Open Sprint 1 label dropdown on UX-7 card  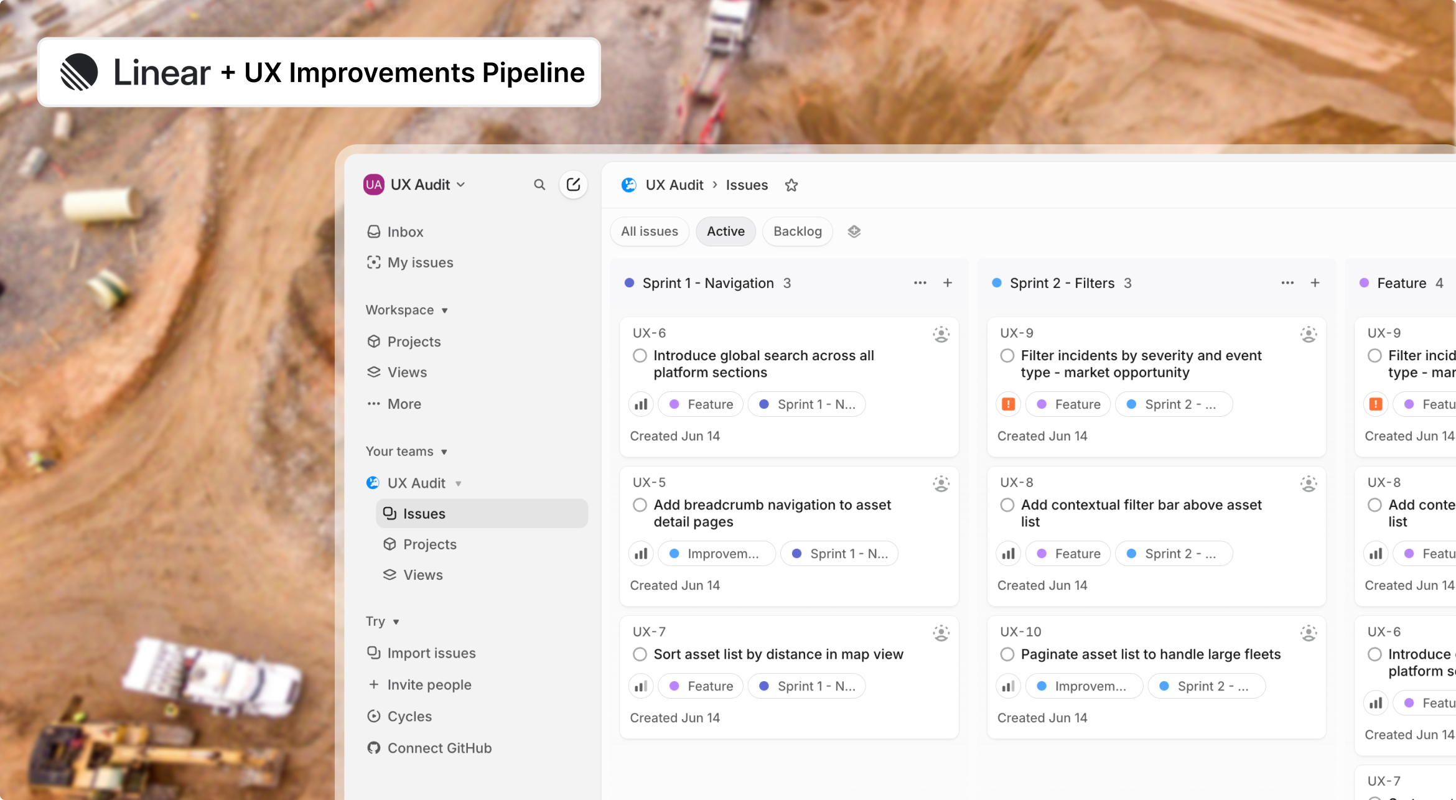pyautogui.click(x=806, y=686)
